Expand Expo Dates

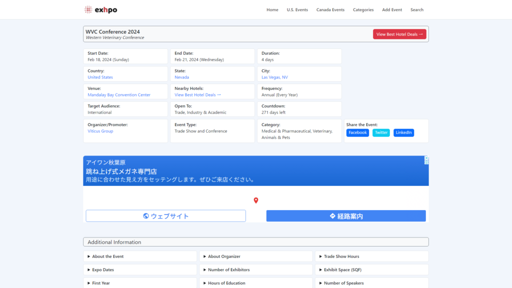(x=140, y=269)
